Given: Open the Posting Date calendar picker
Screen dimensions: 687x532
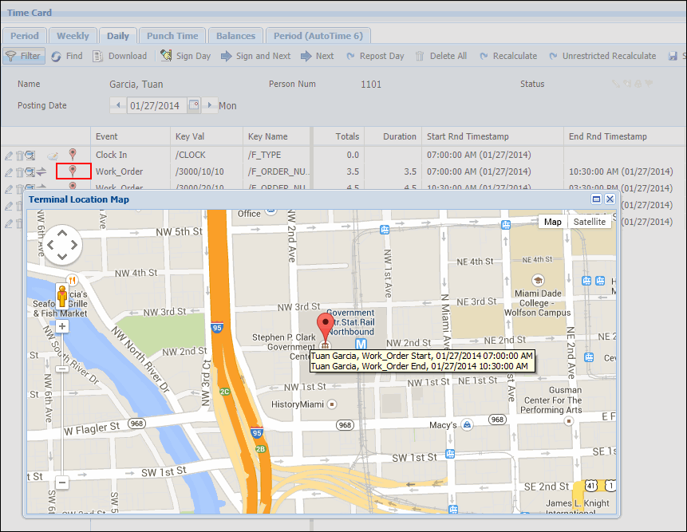Looking at the screenshot, I should (x=194, y=105).
